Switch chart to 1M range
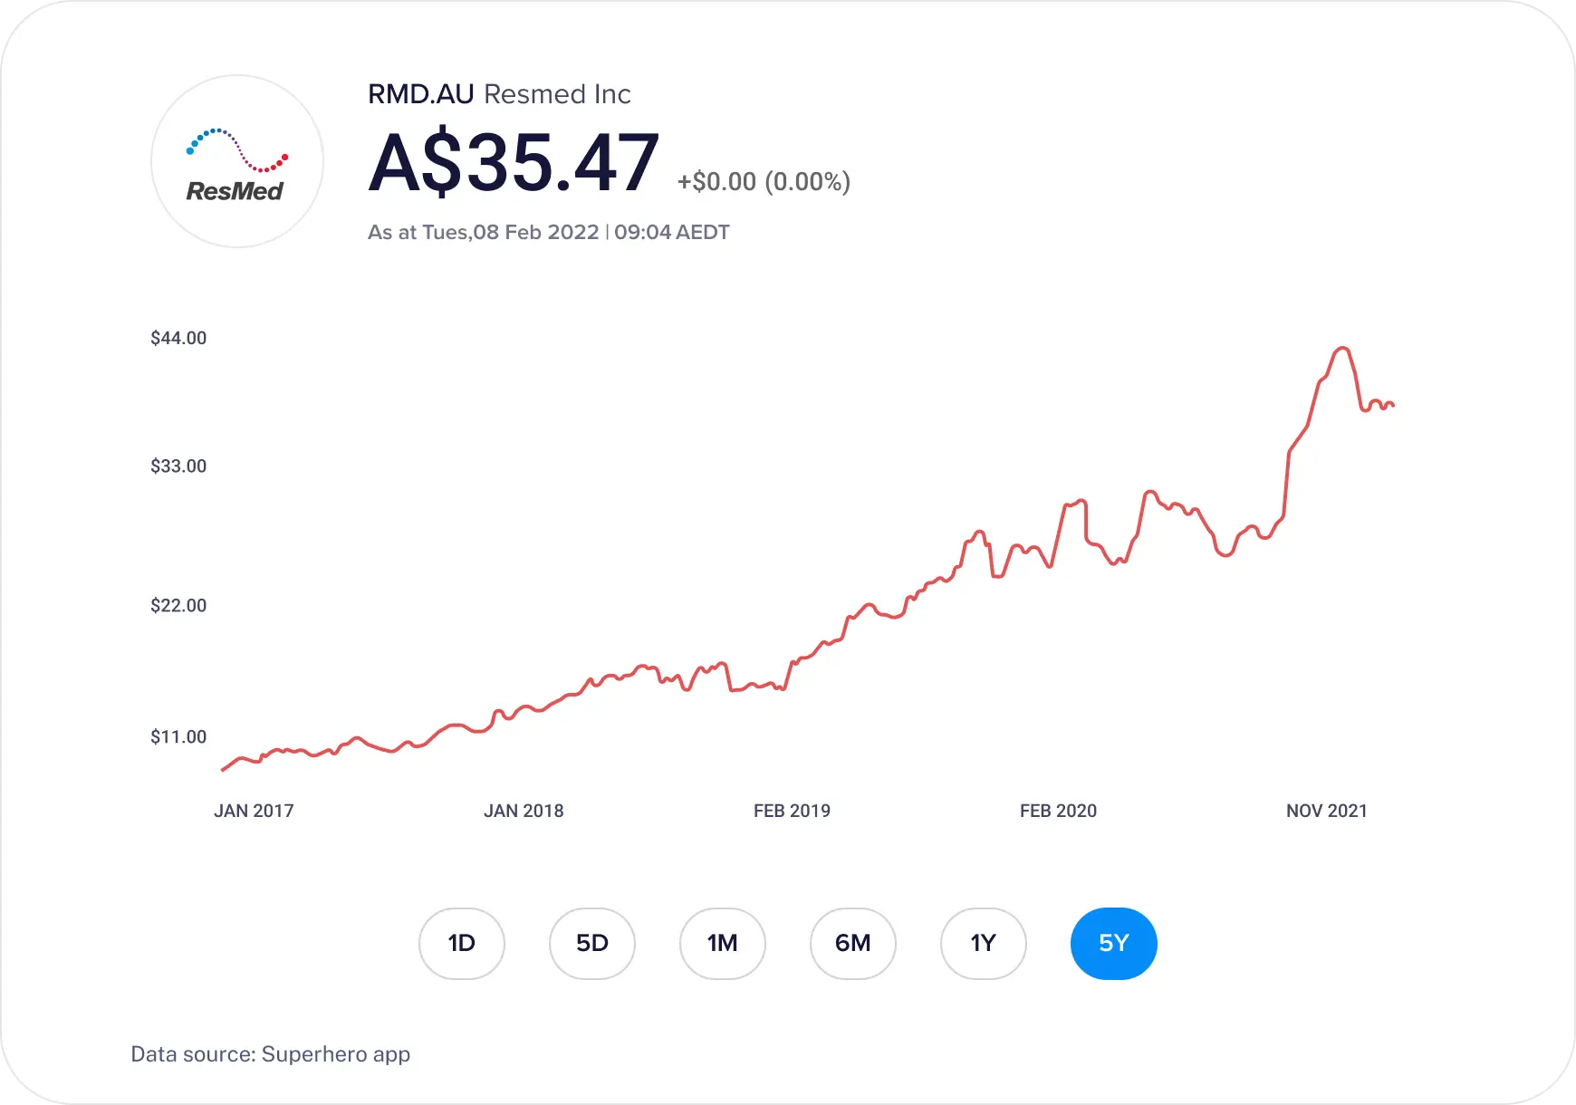Screen dimensions: 1576x1105 coord(723,944)
